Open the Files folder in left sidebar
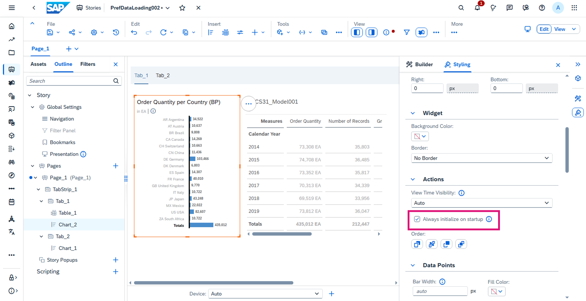 12,52
